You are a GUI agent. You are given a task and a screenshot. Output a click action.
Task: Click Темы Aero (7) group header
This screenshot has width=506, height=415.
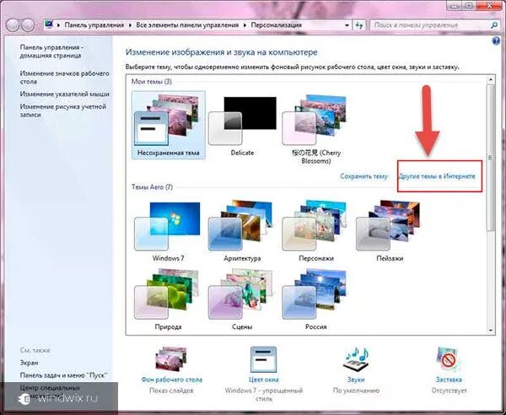pos(152,187)
